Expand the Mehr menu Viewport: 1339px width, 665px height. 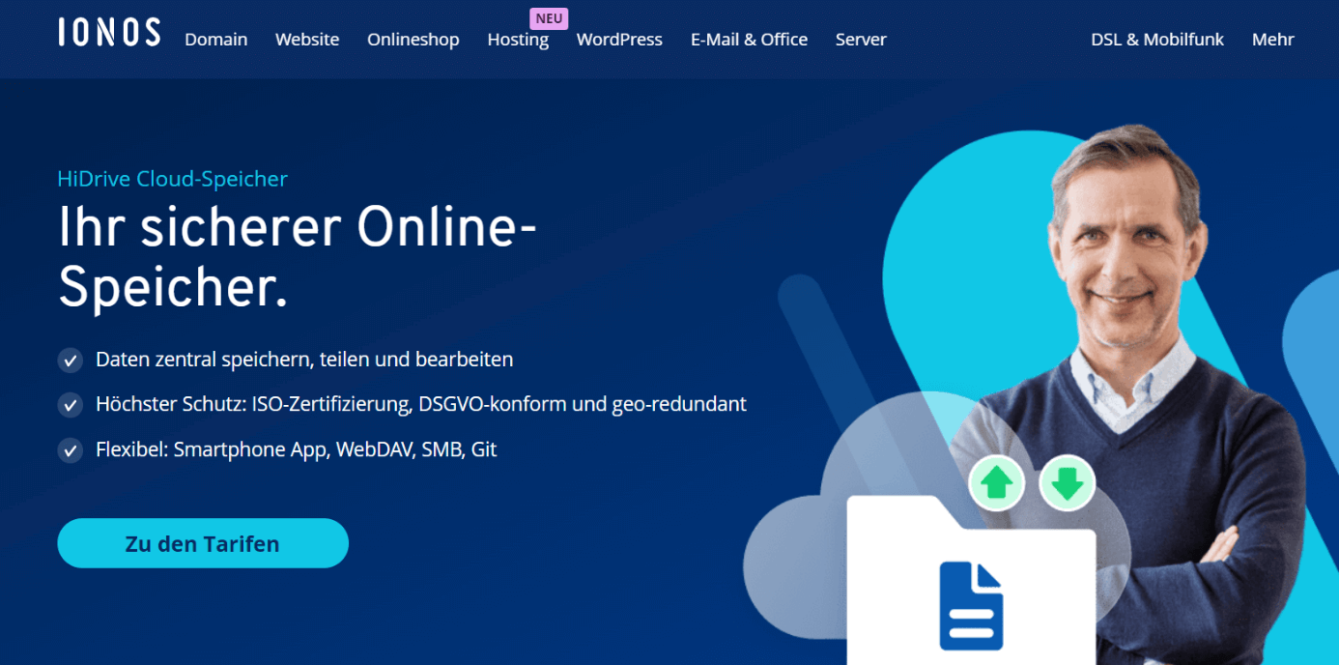[1273, 40]
